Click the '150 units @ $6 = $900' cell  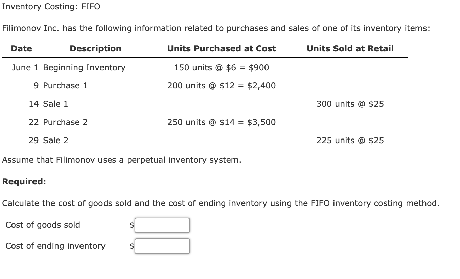(222, 68)
